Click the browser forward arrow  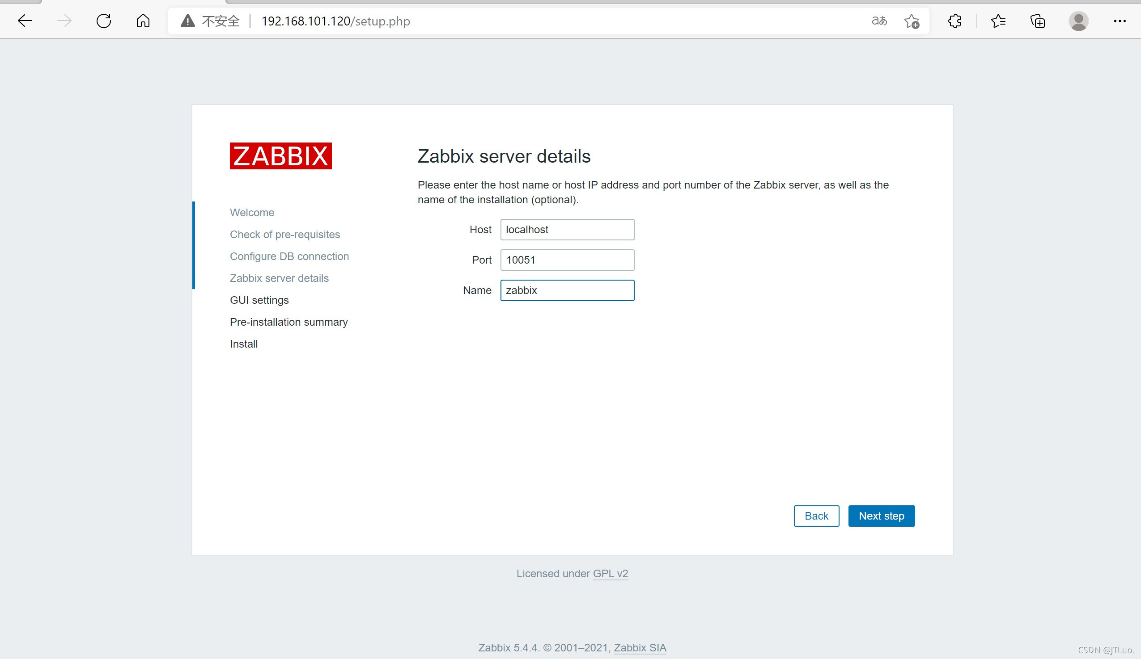(64, 21)
